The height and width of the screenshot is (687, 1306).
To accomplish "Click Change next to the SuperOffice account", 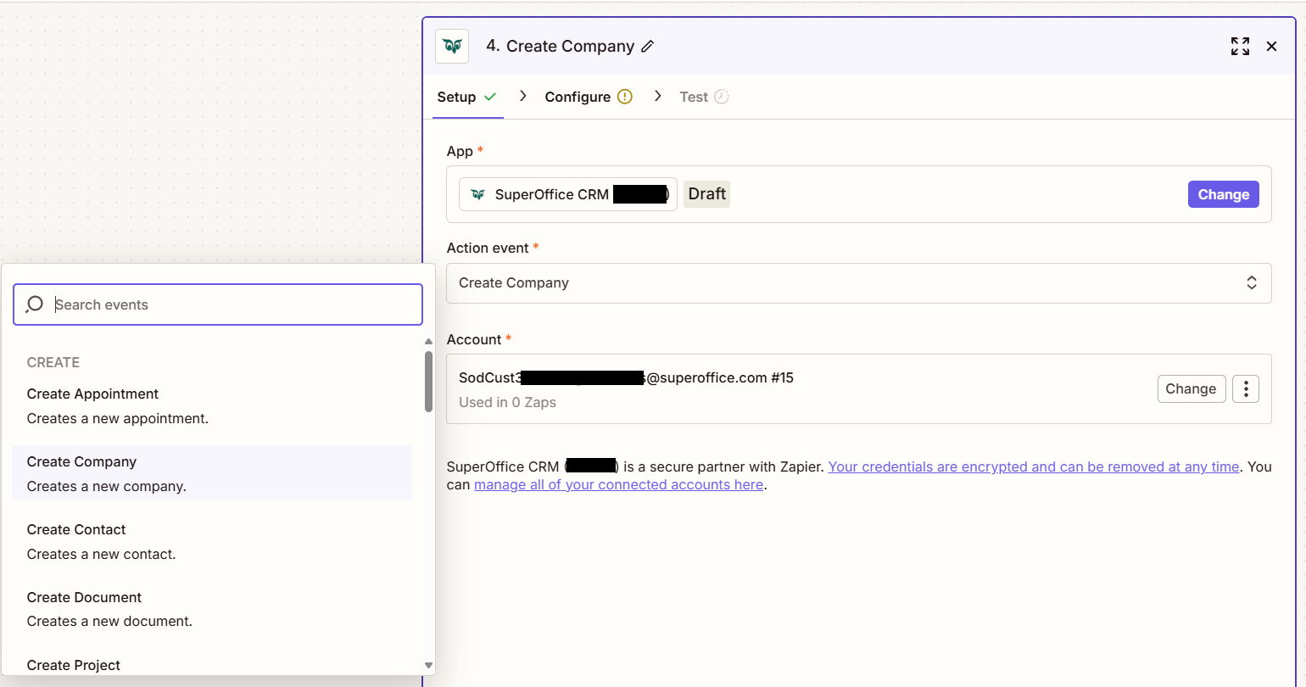I will pyautogui.click(x=1192, y=388).
